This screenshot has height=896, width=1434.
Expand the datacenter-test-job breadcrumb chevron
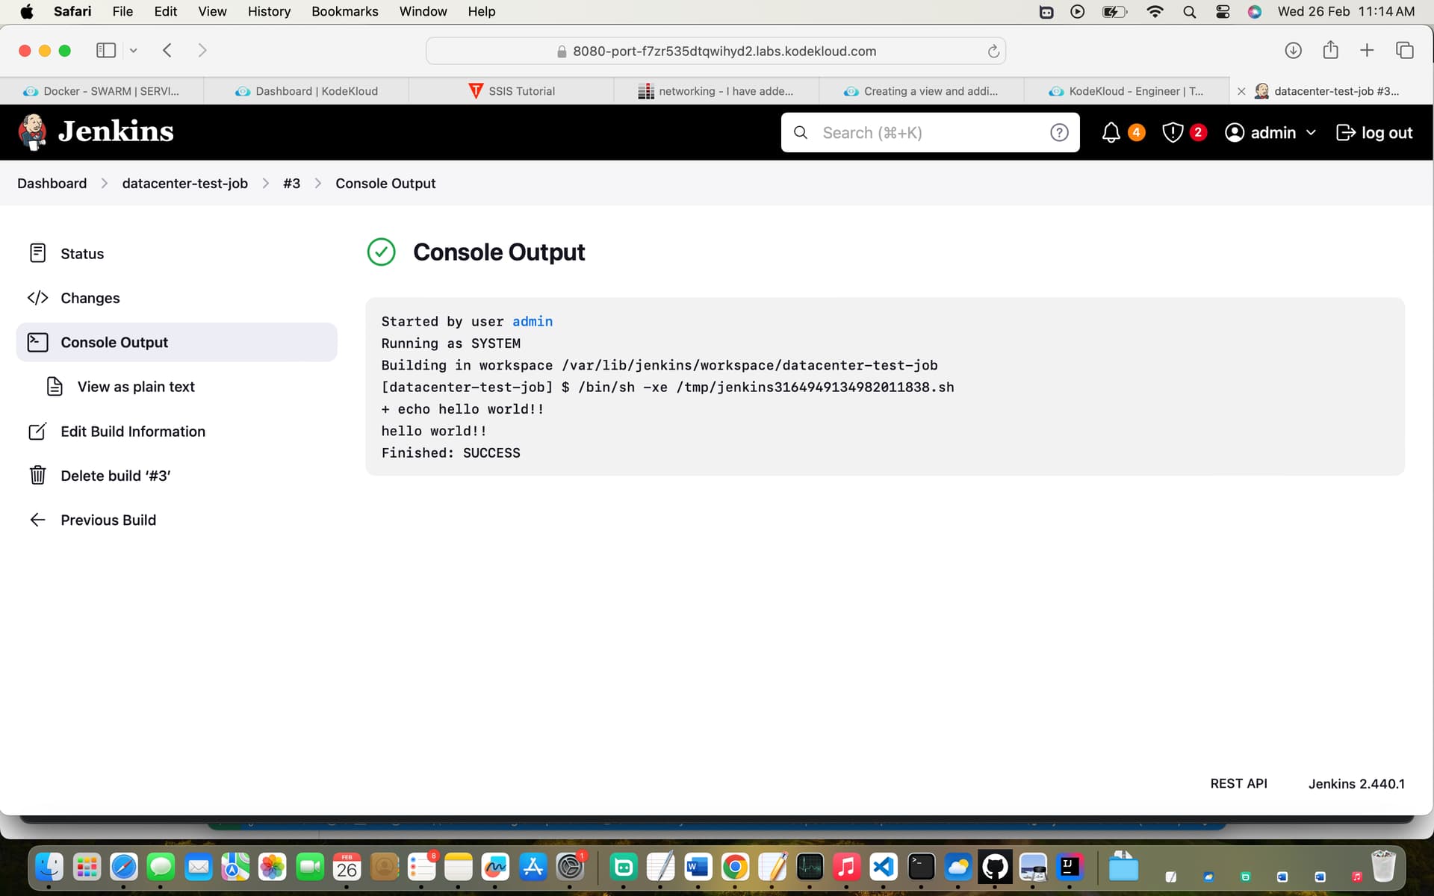coord(265,184)
